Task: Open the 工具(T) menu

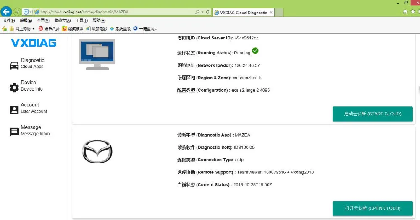Action: [82, 21]
